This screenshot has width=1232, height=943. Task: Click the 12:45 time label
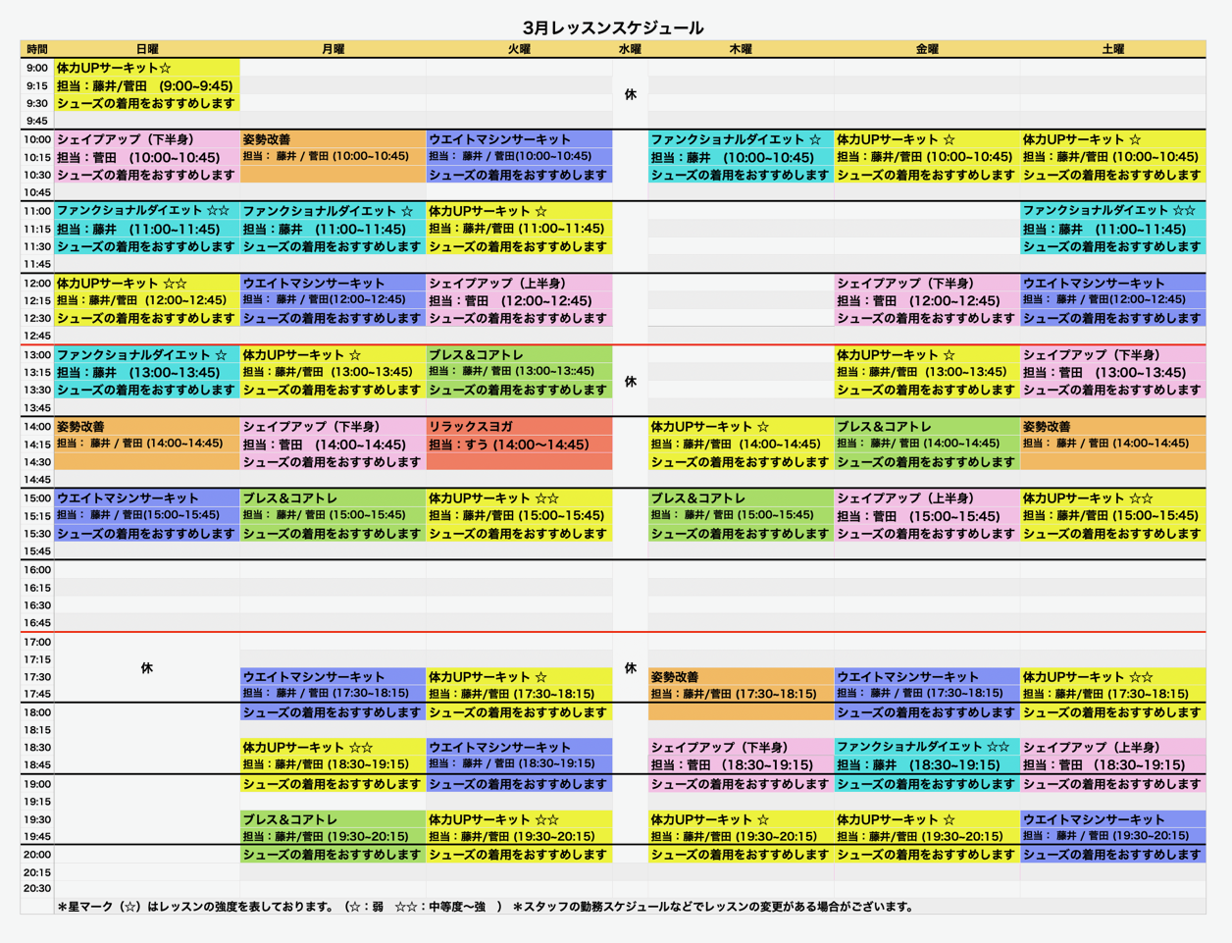click(x=37, y=337)
